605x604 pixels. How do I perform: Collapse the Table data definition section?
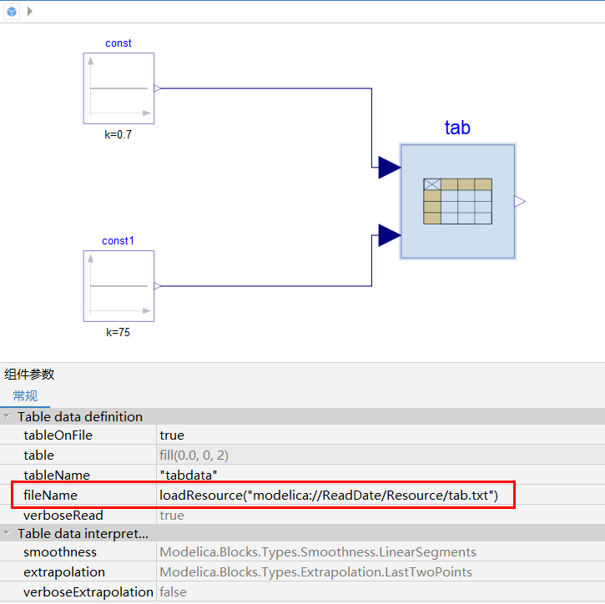(8, 416)
